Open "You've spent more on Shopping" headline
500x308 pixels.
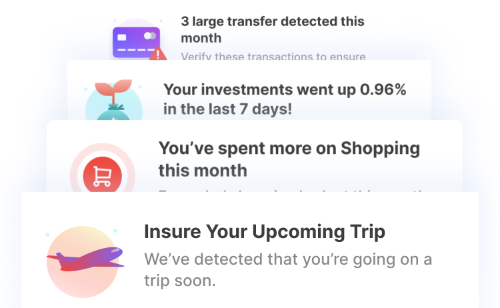click(x=289, y=149)
